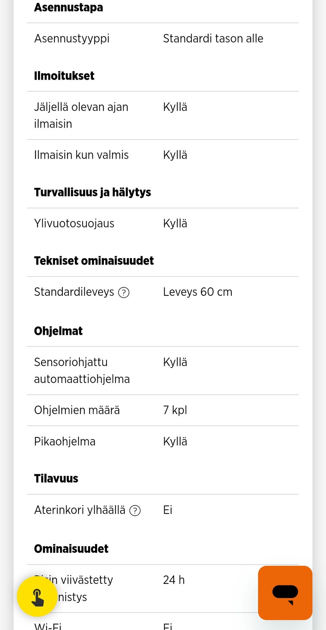Toggle Pikaohjelma setting to Ei
The image size is (326, 630).
pos(175,441)
